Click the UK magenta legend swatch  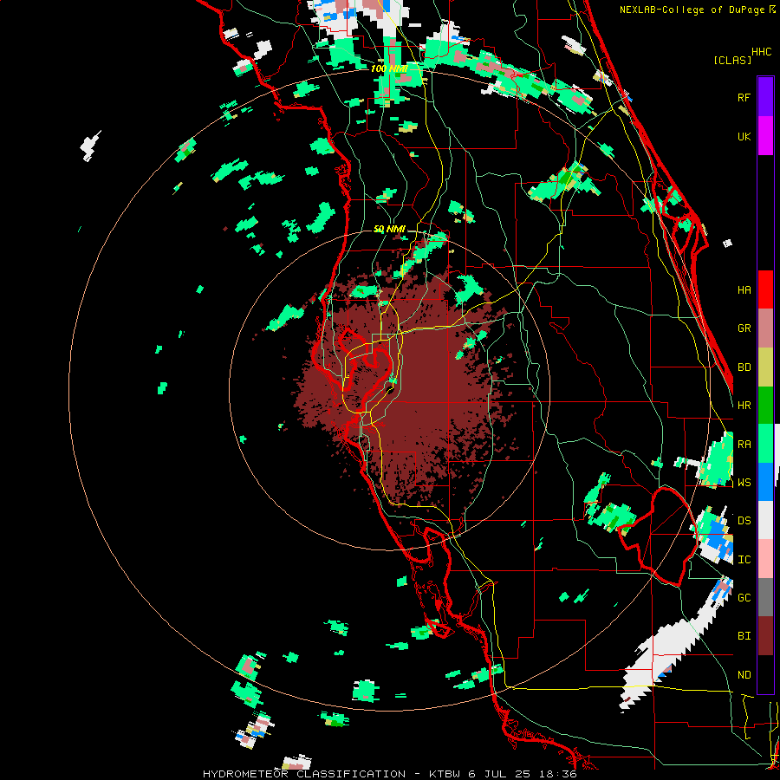click(765, 136)
